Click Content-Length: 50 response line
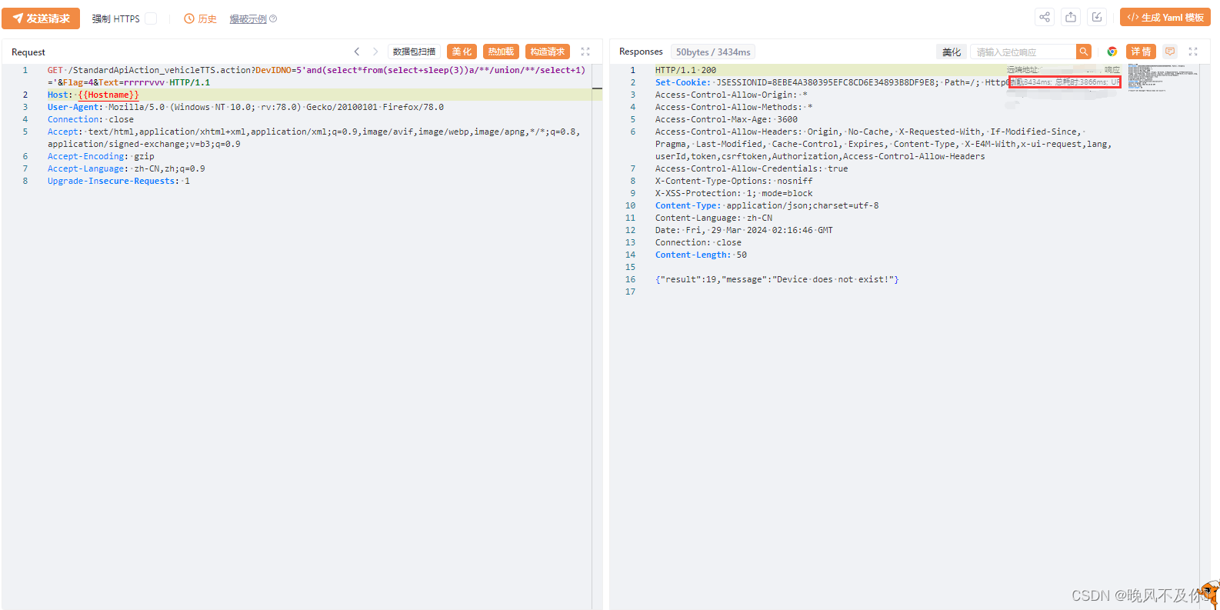The height and width of the screenshot is (610, 1220). pos(701,255)
